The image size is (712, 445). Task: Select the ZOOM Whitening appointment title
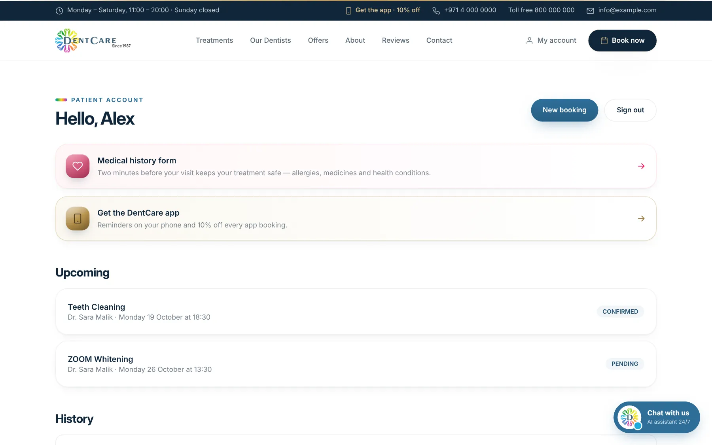click(x=100, y=359)
